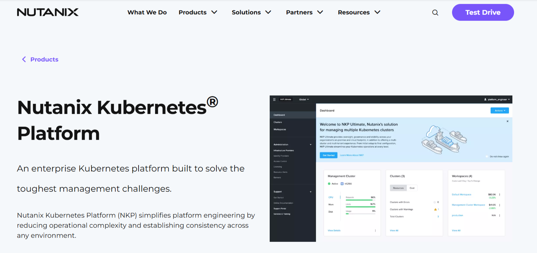The width and height of the screenshot is (537, 253).
Task: Open kebab menu for production workspace
Action: 500,215
